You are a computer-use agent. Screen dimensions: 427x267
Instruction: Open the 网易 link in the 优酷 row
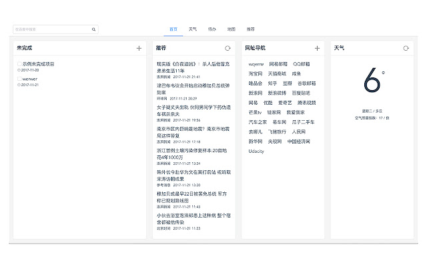(x=253, y=103)
